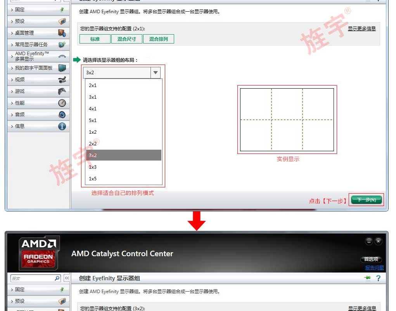Click the 音频 speaker icon
Viewport: 396px width, 311px height.
click(62, 115)
